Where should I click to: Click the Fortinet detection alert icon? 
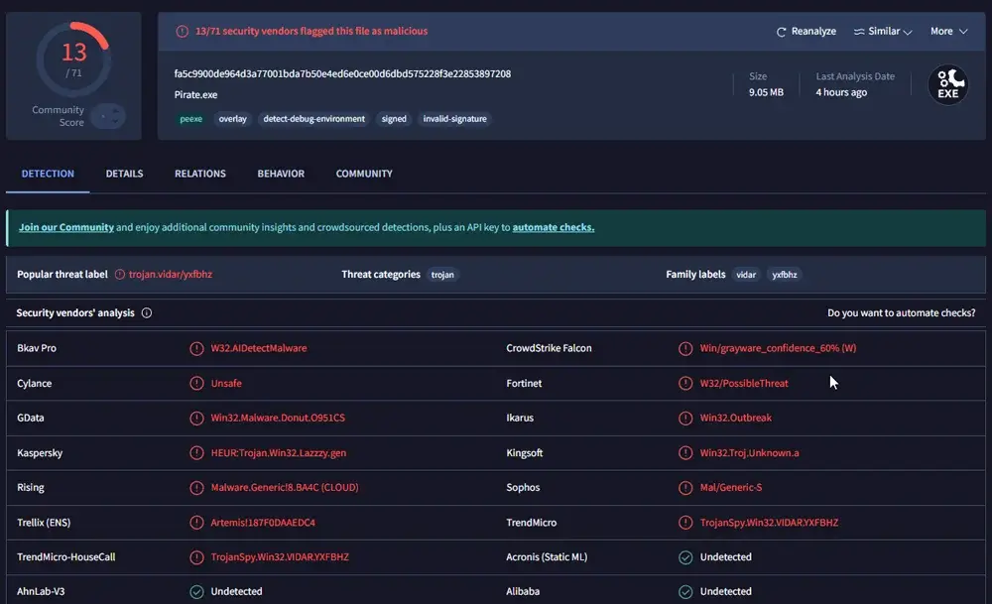(x=685, y=383)
